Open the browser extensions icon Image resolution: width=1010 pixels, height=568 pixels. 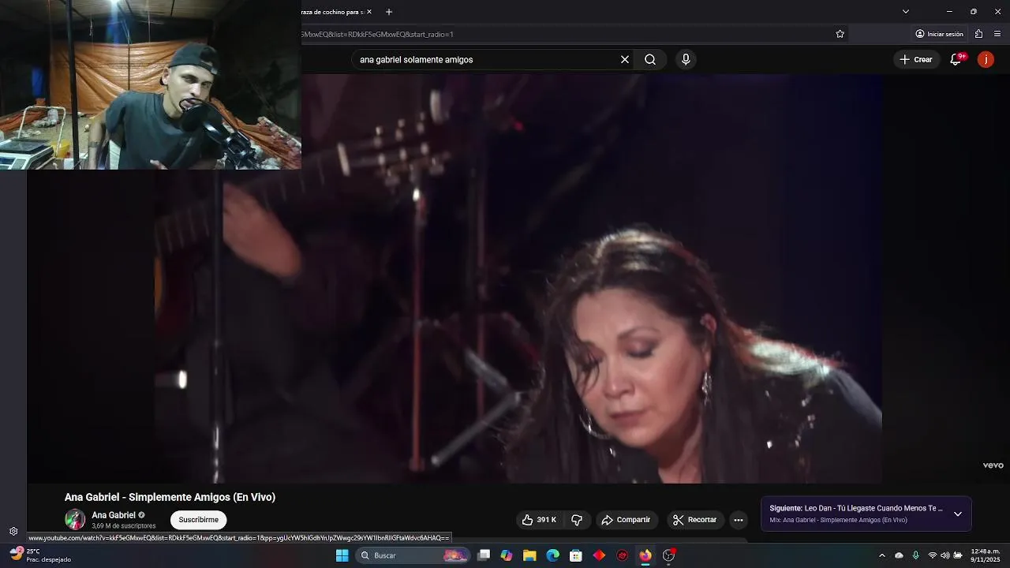[978, 34]
